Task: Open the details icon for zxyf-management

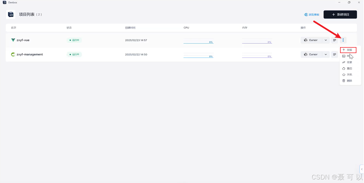Action: click(335, 54)
